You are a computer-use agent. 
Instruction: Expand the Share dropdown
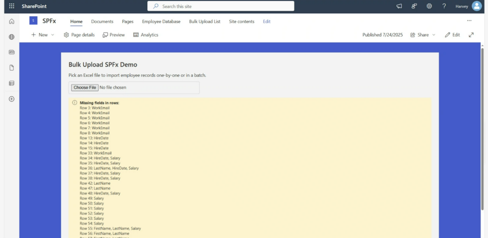(x=434, y=35)
